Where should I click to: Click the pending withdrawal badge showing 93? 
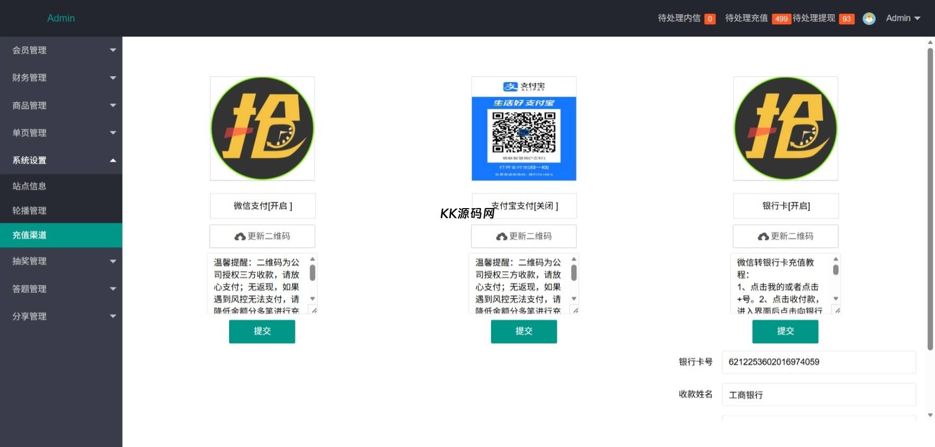846,19
